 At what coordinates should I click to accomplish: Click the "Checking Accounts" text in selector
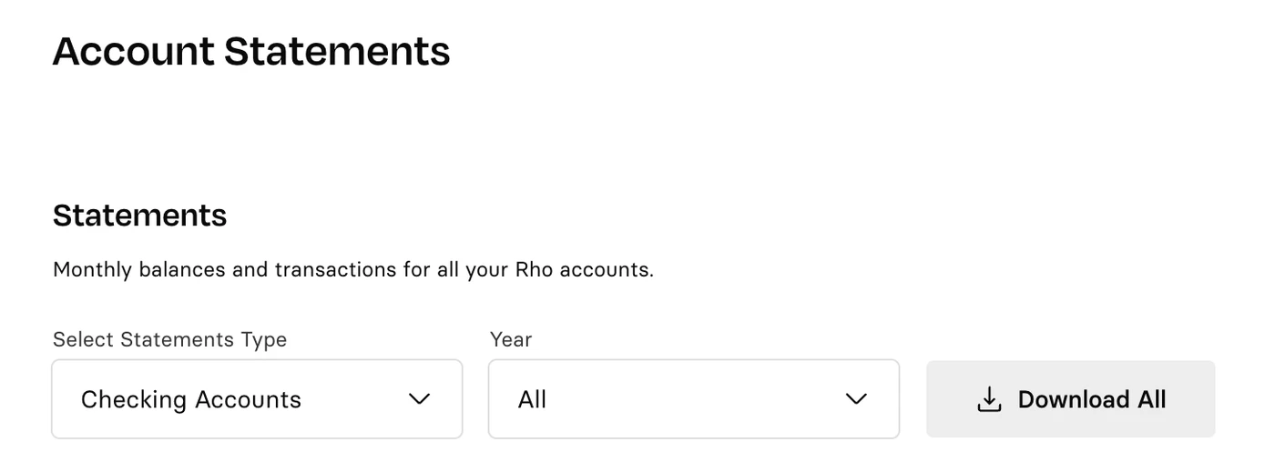point(191,399)
